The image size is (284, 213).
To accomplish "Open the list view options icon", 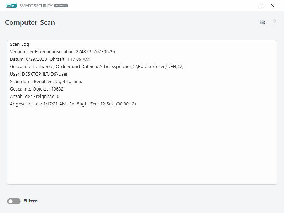I will (x=262, y=22).
